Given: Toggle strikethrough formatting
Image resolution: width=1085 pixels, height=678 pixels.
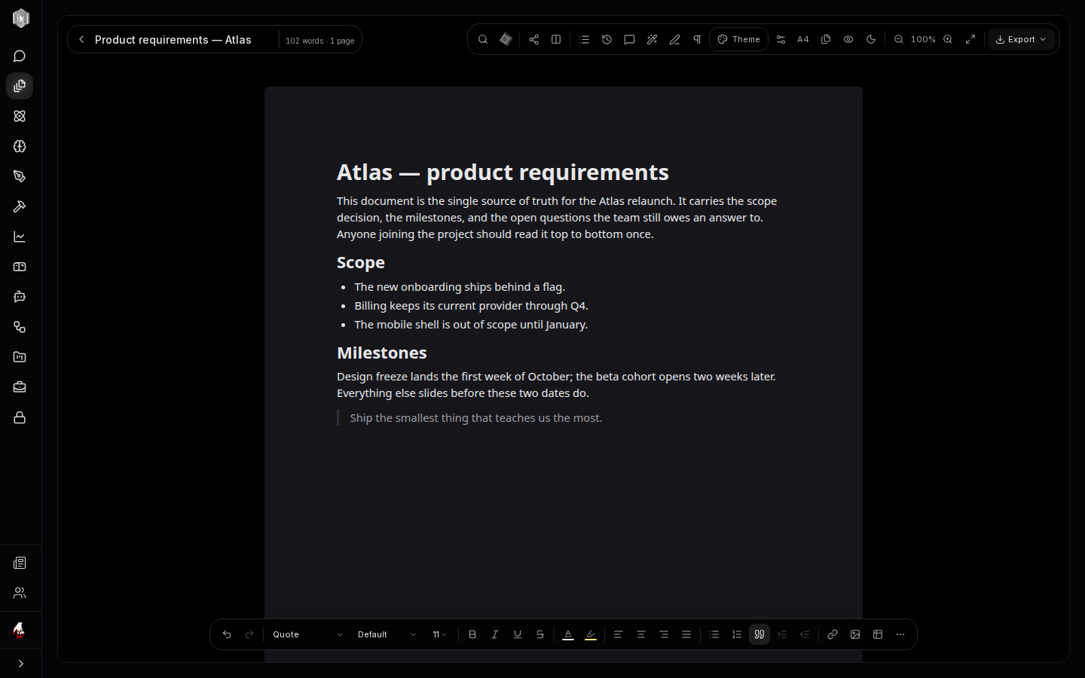Looking at the screenshot, I should (540, 634).
